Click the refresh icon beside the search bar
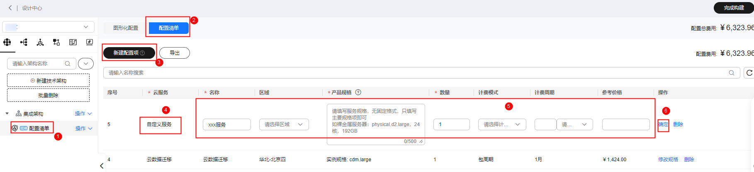 point(749,73)
